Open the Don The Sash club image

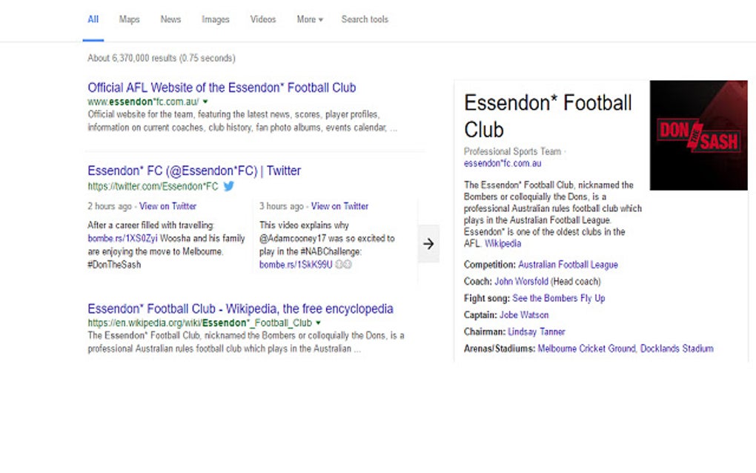click(x=698, y=135)
